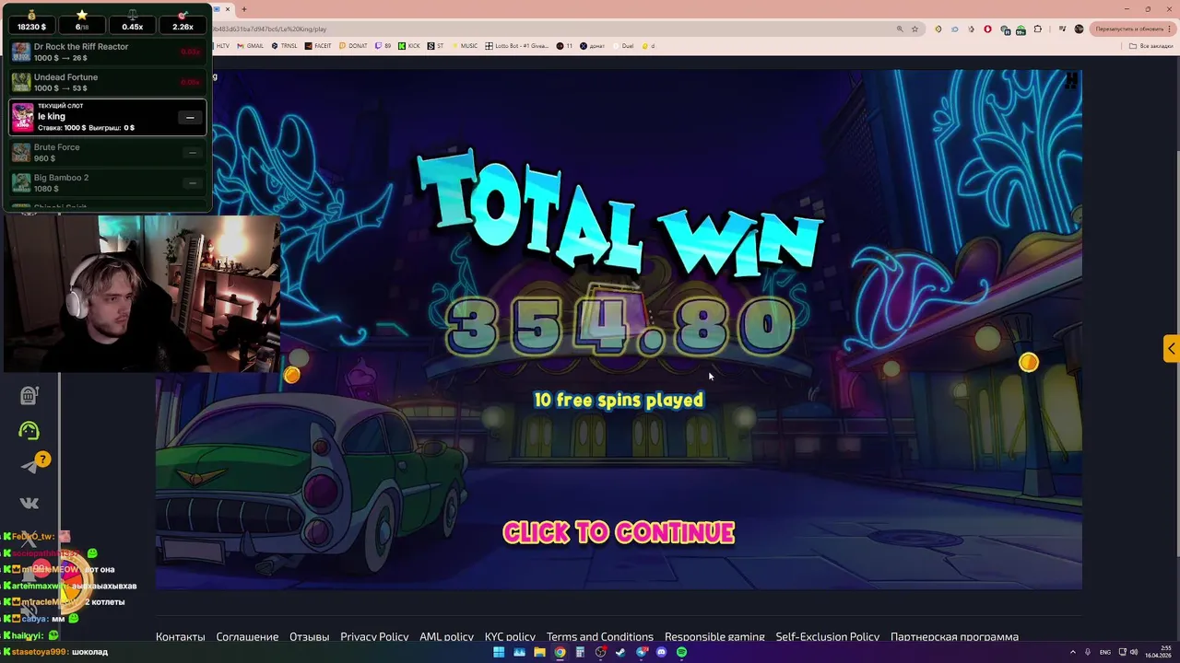Open the Terms and Conditions footer link

point(600,636)
